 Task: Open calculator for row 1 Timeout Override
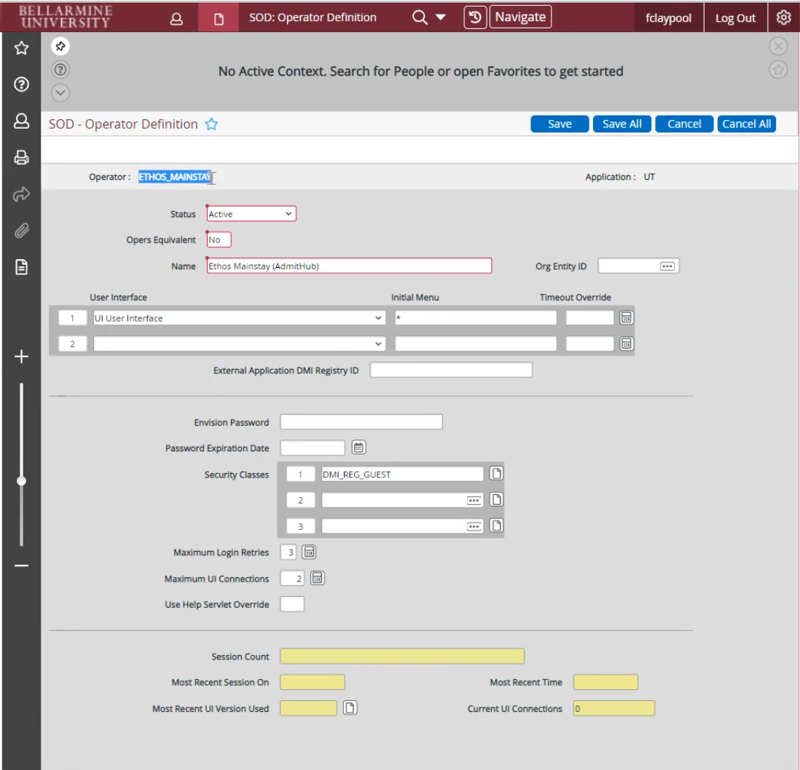click(x=627, y=318)
